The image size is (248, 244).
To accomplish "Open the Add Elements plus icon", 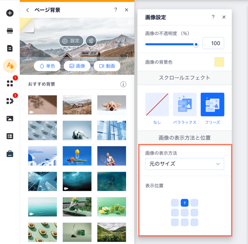I will pos(10,13).
